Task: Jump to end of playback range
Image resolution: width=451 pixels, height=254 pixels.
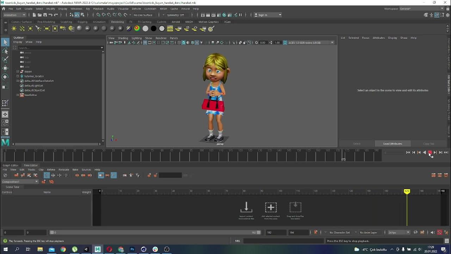Action: (x=446, y=152)
